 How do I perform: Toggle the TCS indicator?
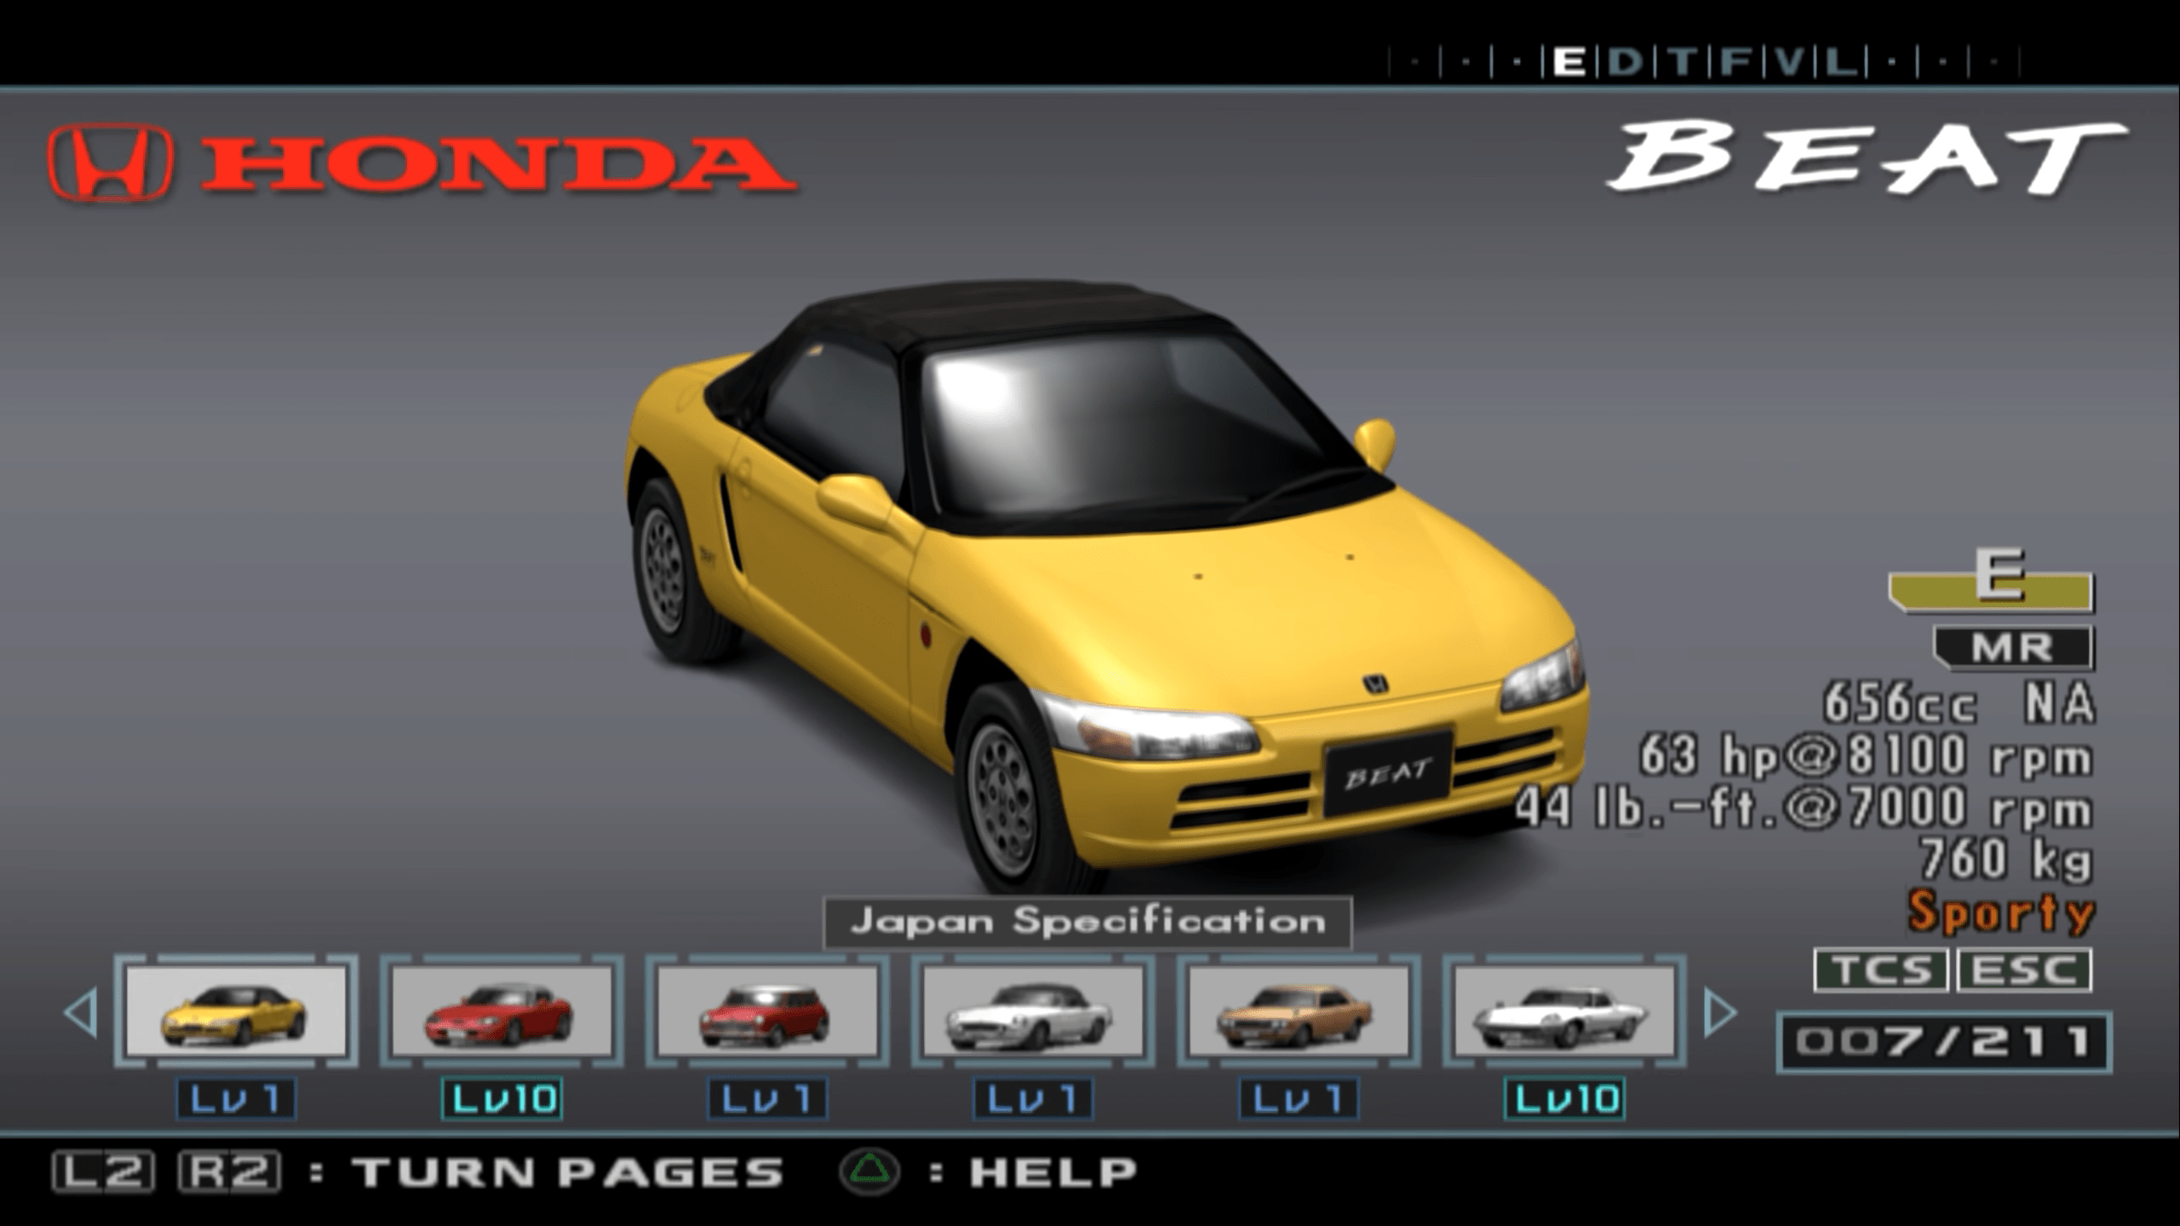point(1880,971)
